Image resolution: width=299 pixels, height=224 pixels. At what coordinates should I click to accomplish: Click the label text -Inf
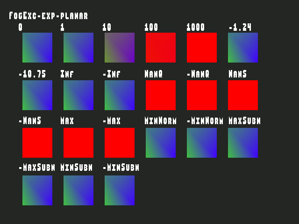(x=112, y=74)
